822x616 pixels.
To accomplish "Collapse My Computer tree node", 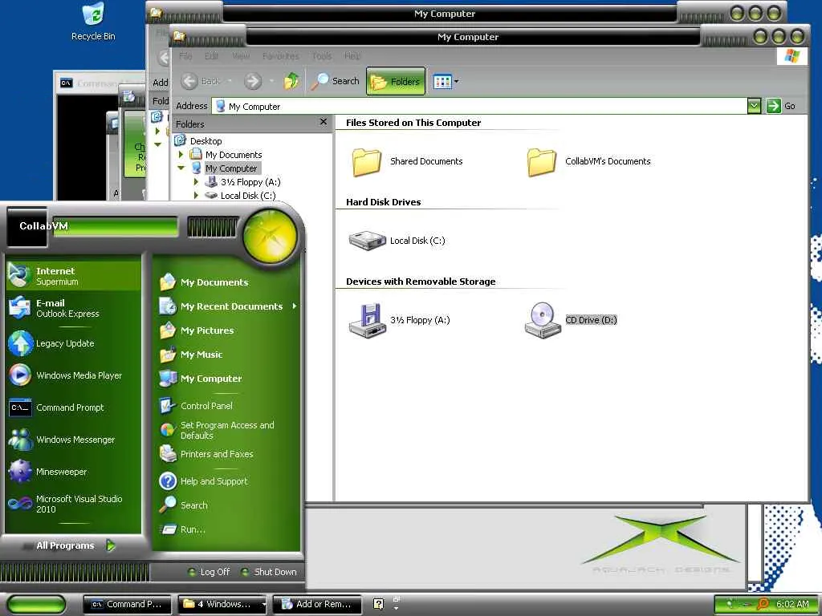I will pos(181,168).
